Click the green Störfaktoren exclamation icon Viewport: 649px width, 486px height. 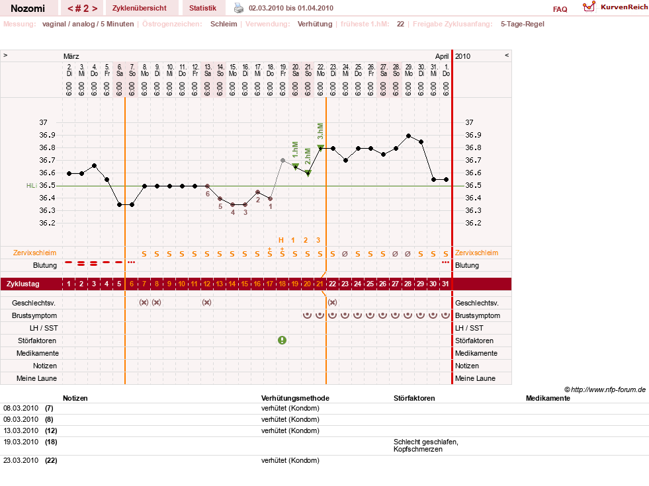(282, 341)
